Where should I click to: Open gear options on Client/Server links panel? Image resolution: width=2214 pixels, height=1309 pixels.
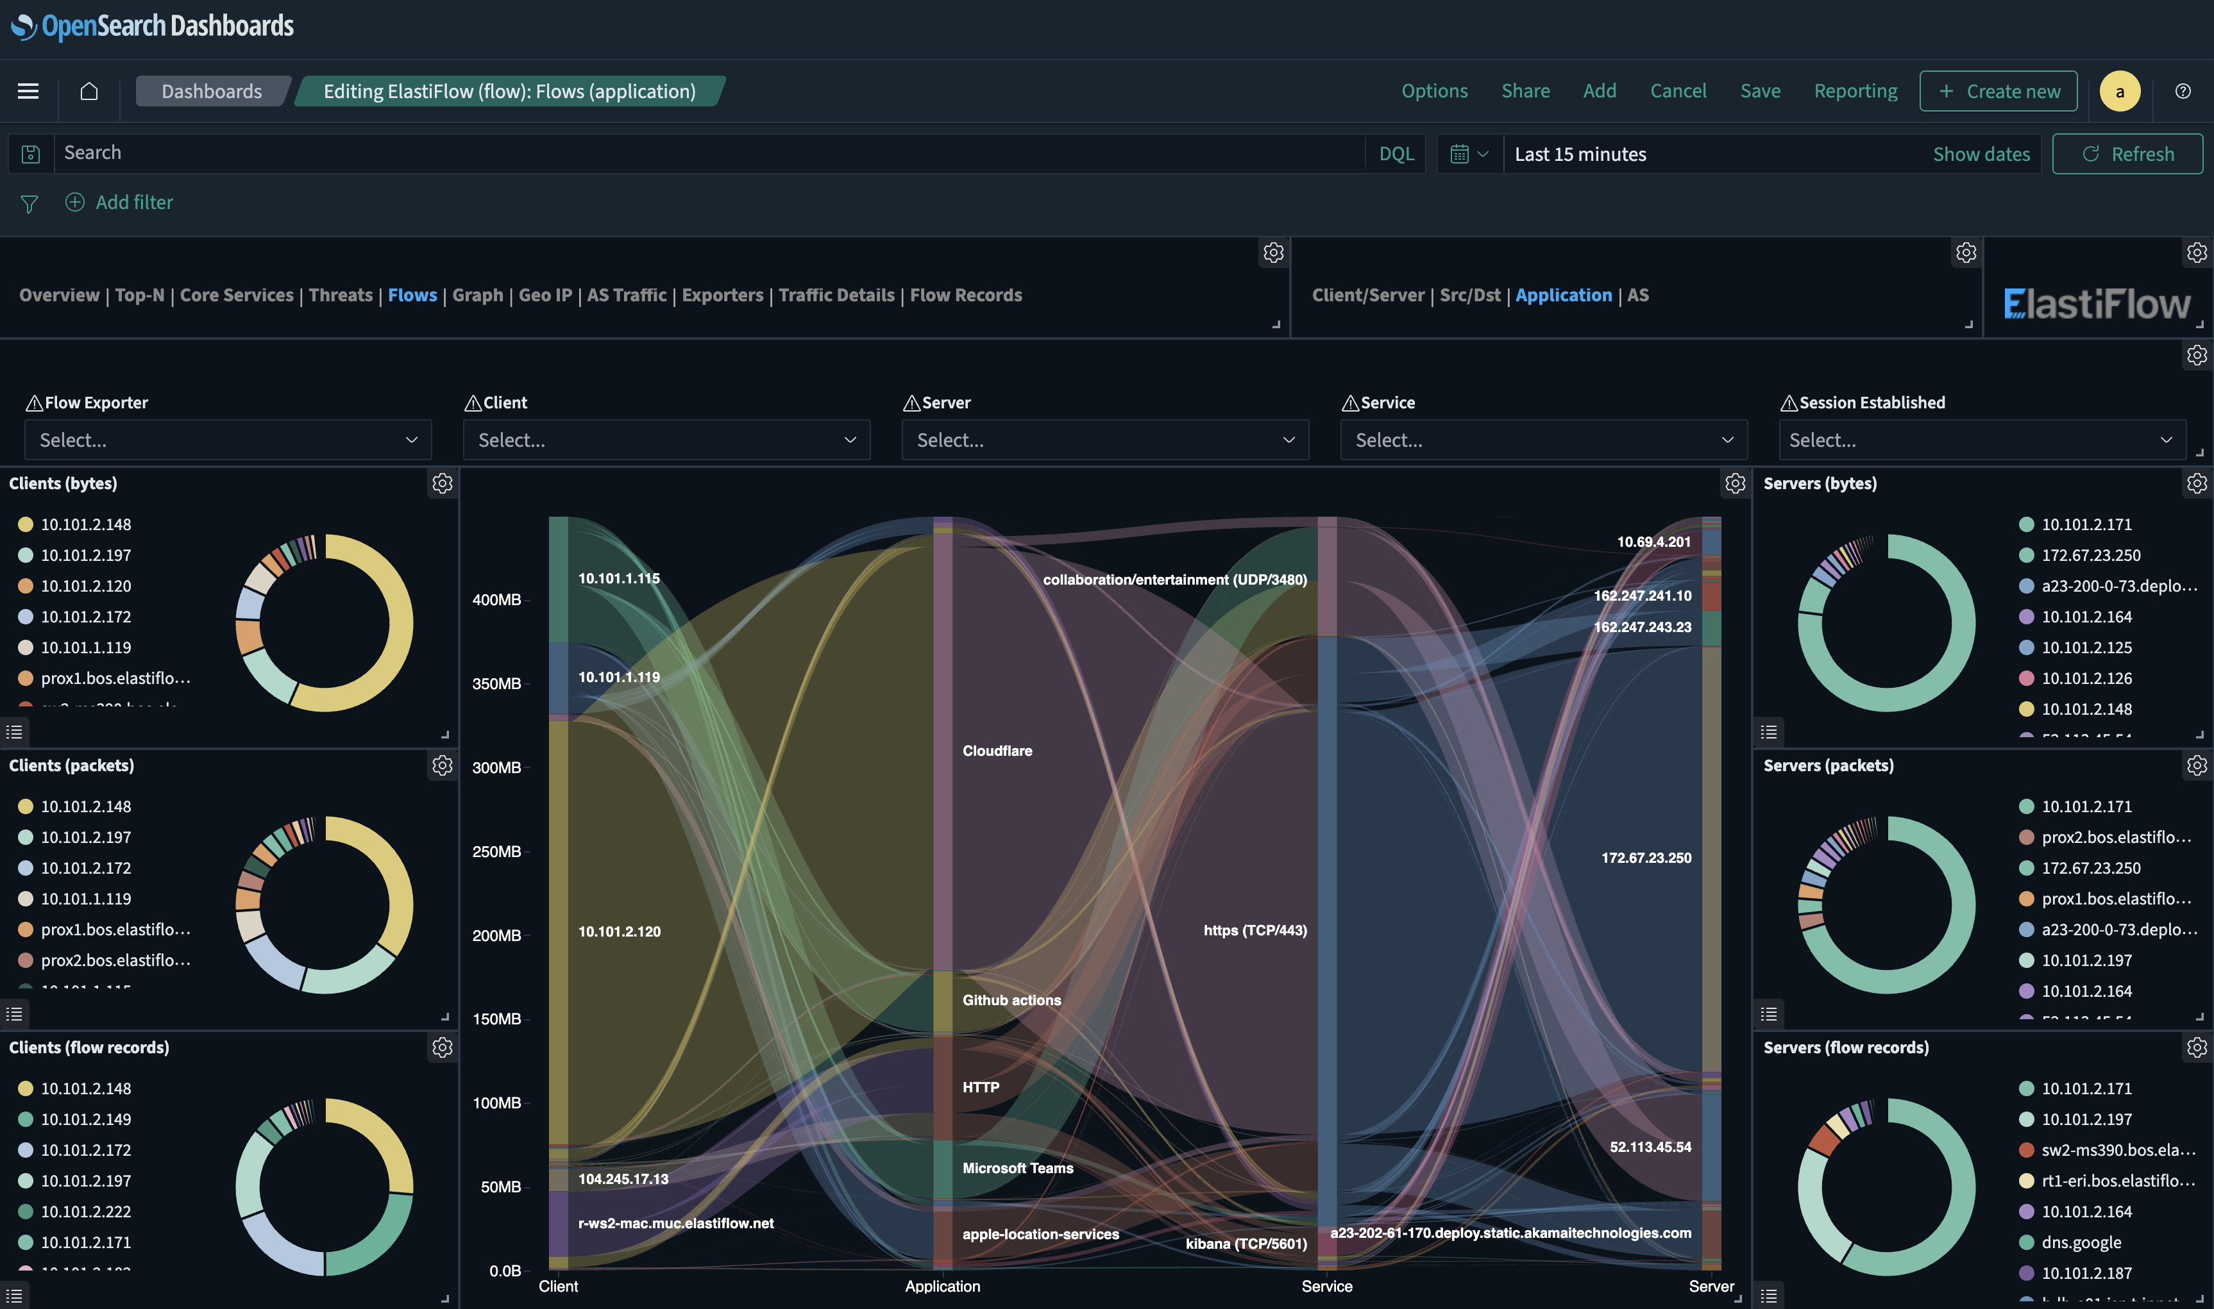coord(1966,253)
